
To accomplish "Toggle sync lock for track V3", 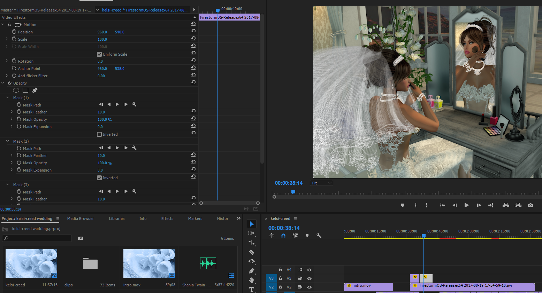I will pyautogui.click(x=300, y=278).
